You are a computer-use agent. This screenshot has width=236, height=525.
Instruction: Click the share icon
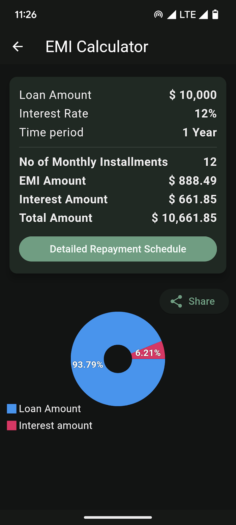[176, 301]
